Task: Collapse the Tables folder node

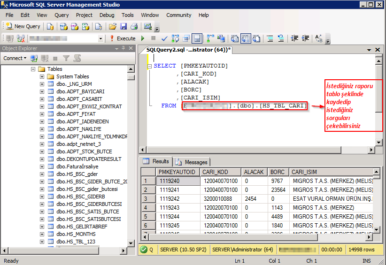Action: 33,69
